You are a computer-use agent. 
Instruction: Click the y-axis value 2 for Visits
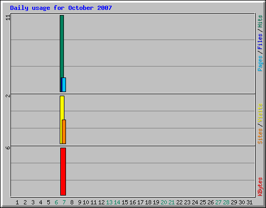(x=8, y=96)
